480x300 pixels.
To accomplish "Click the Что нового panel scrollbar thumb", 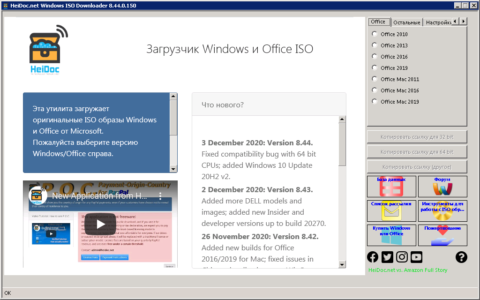I will pos(342,144).
